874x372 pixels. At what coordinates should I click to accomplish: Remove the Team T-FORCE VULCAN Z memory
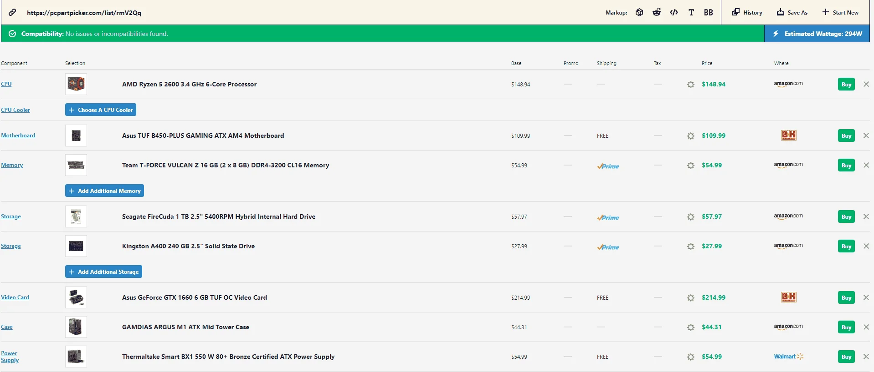(x=866, y=165)
